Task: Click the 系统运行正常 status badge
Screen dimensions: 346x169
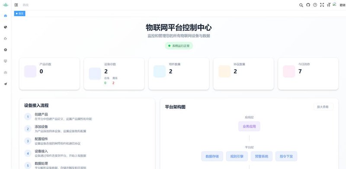Action: 179,46
